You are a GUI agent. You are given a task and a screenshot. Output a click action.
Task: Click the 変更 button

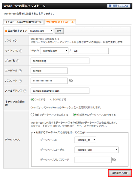[59, 31]
